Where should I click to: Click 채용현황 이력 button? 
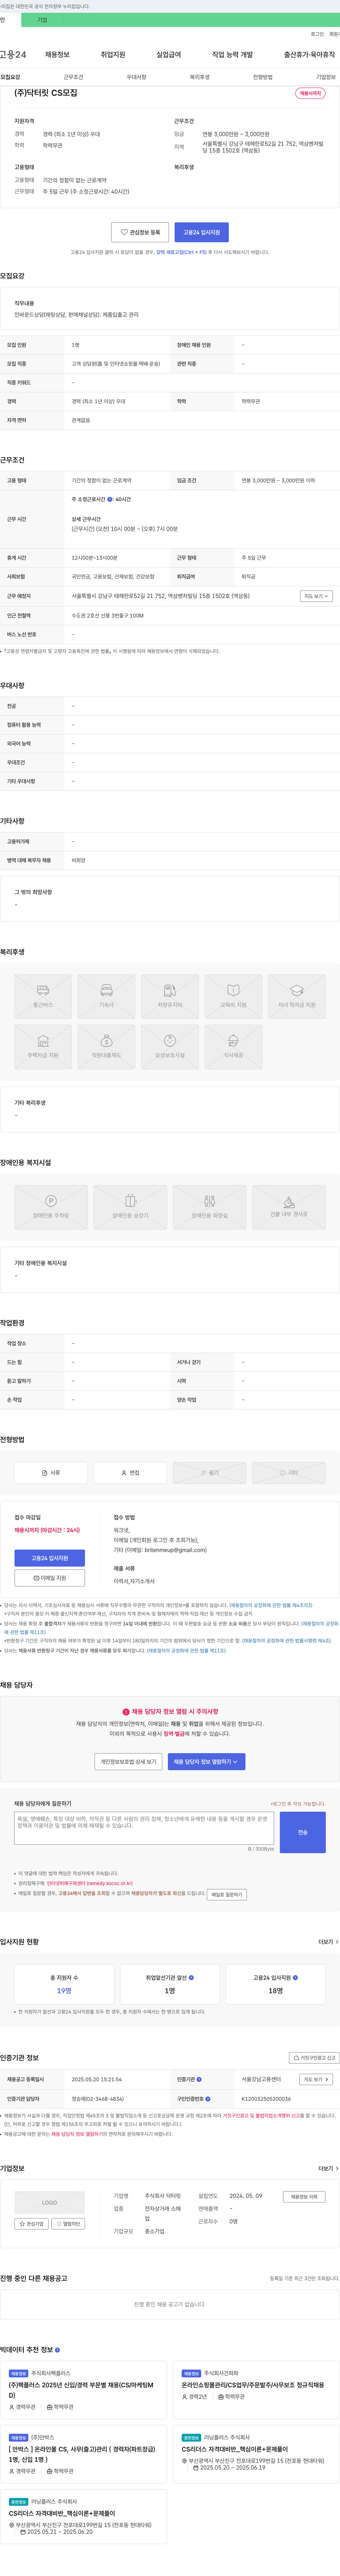coord(303,2197)
